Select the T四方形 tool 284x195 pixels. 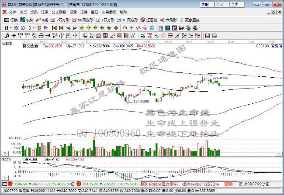(x=105, y=20)
